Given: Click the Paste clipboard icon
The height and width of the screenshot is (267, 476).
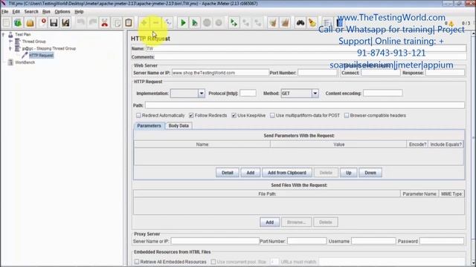Looking at the screenshot, I should click(x=129, y=23).
